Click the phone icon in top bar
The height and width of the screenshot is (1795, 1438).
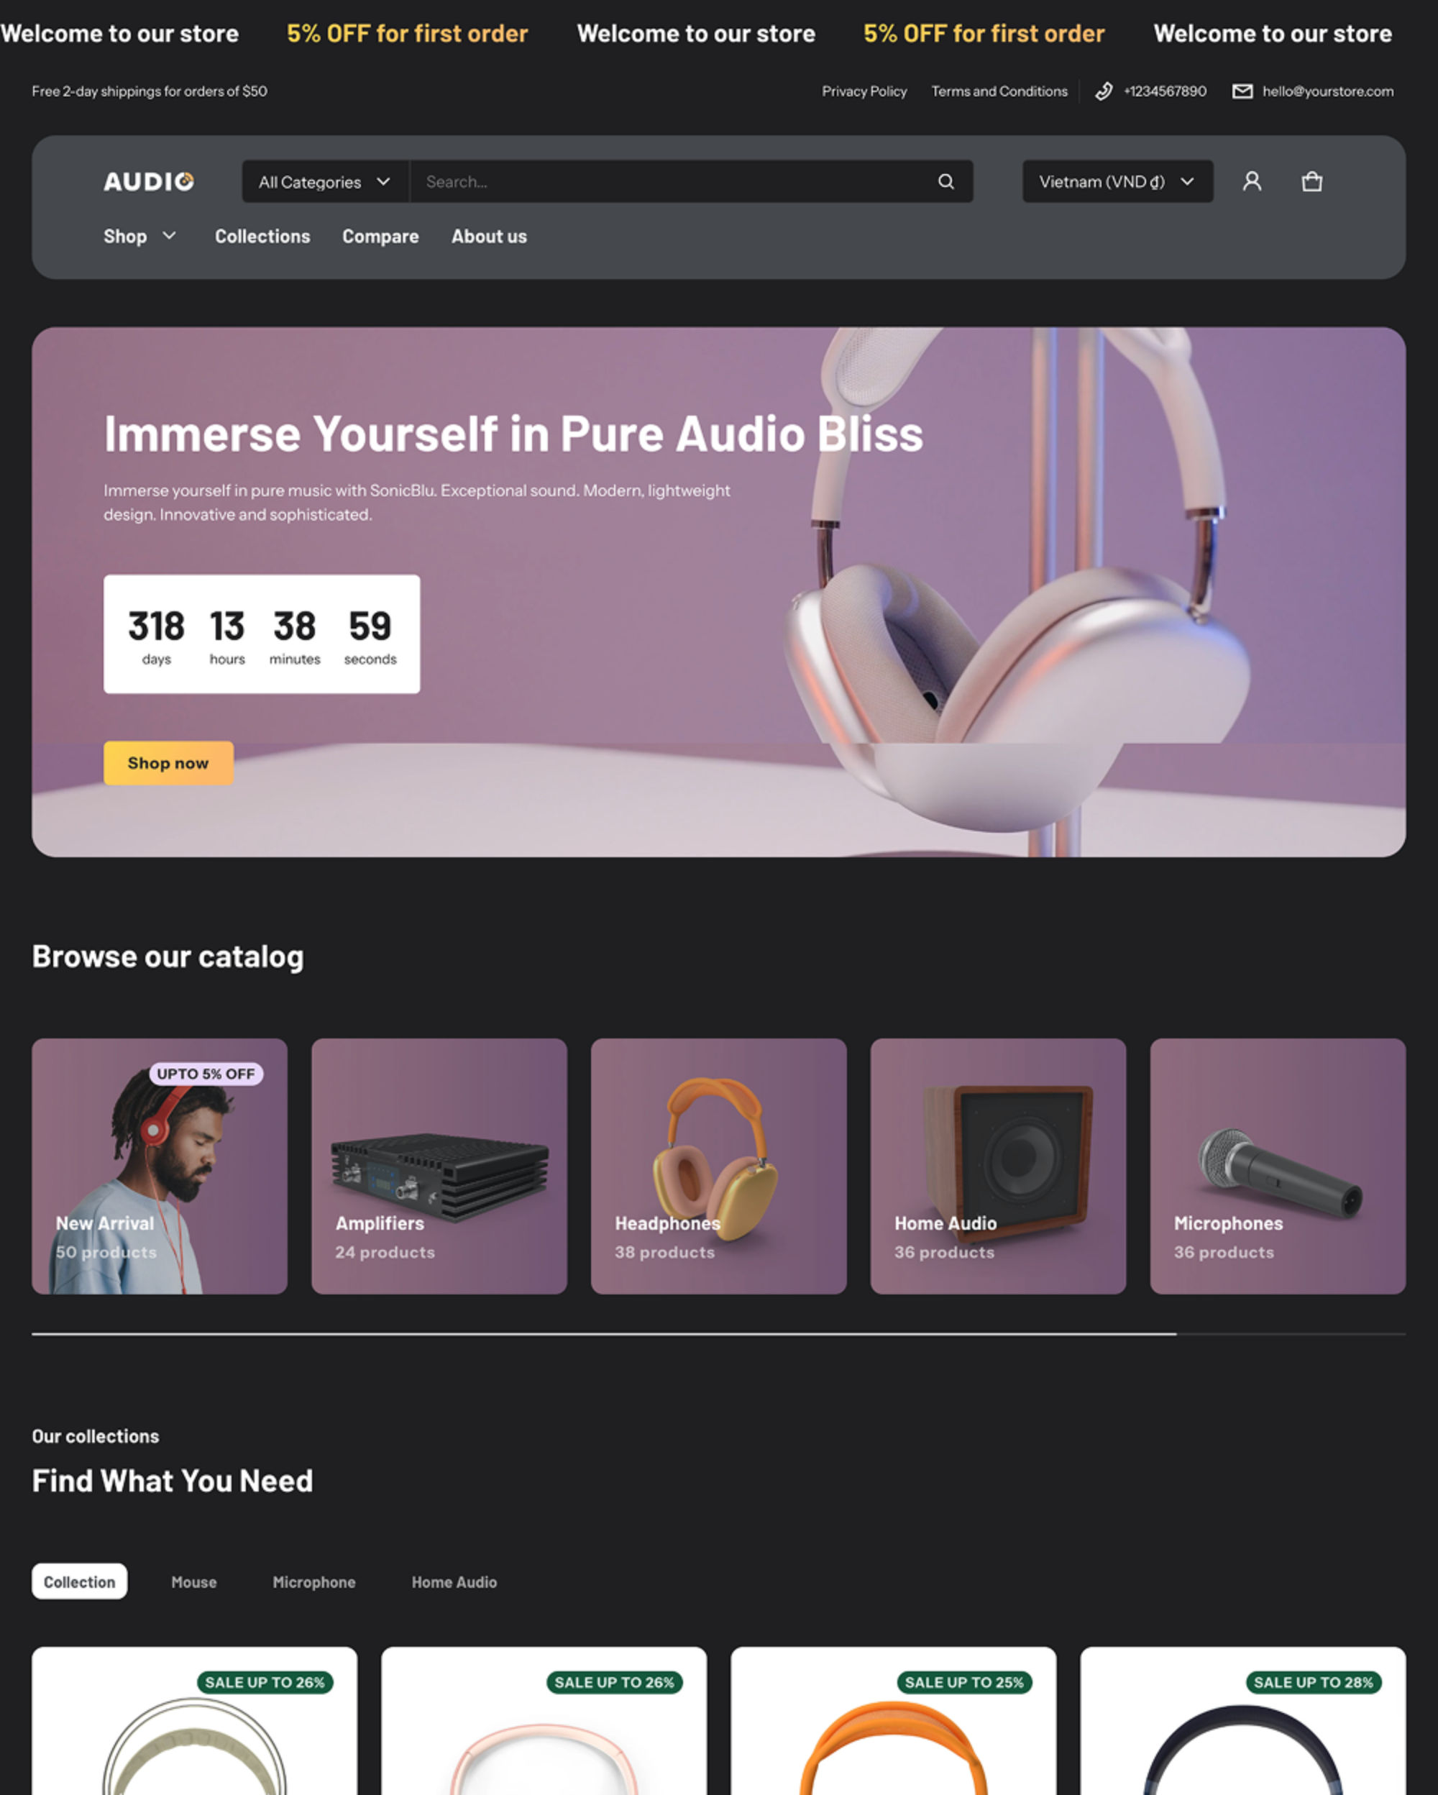pos(1104,91)
